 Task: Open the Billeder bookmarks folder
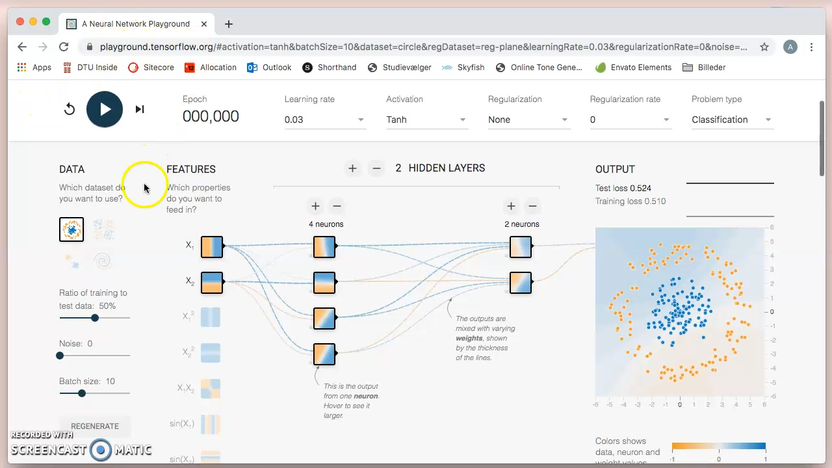point(704,68)
